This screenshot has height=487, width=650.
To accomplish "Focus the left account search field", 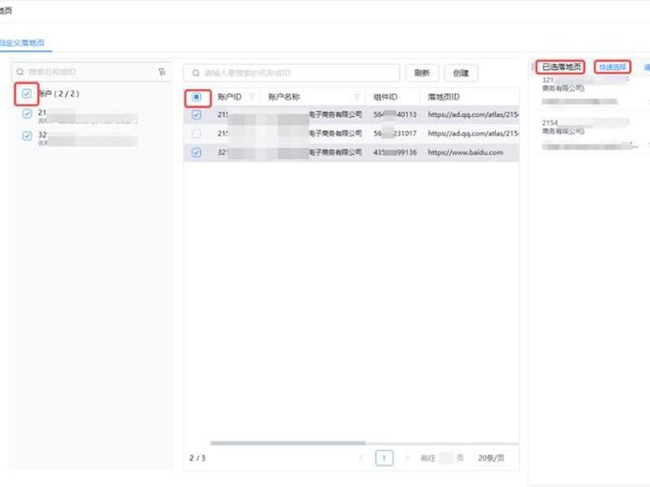I will pos(91,71).
